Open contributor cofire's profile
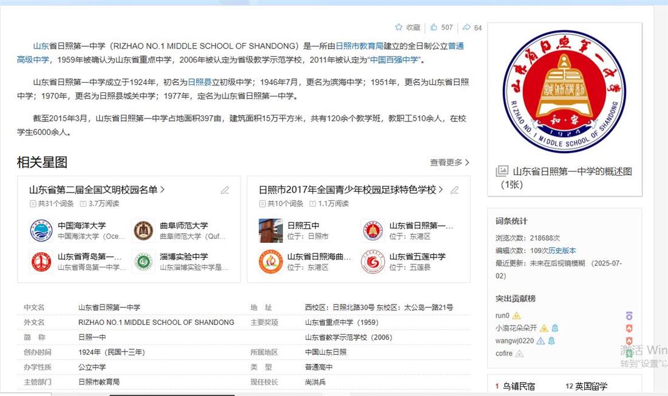 point(504,353)
